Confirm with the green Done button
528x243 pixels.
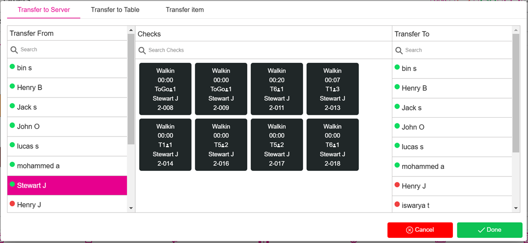[x=489, y=230]
